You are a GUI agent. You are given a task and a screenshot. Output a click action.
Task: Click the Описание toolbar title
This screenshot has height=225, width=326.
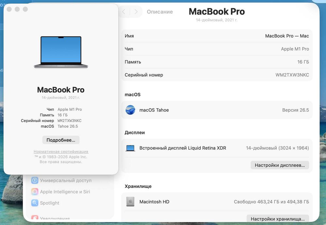(x=160, y=12)
